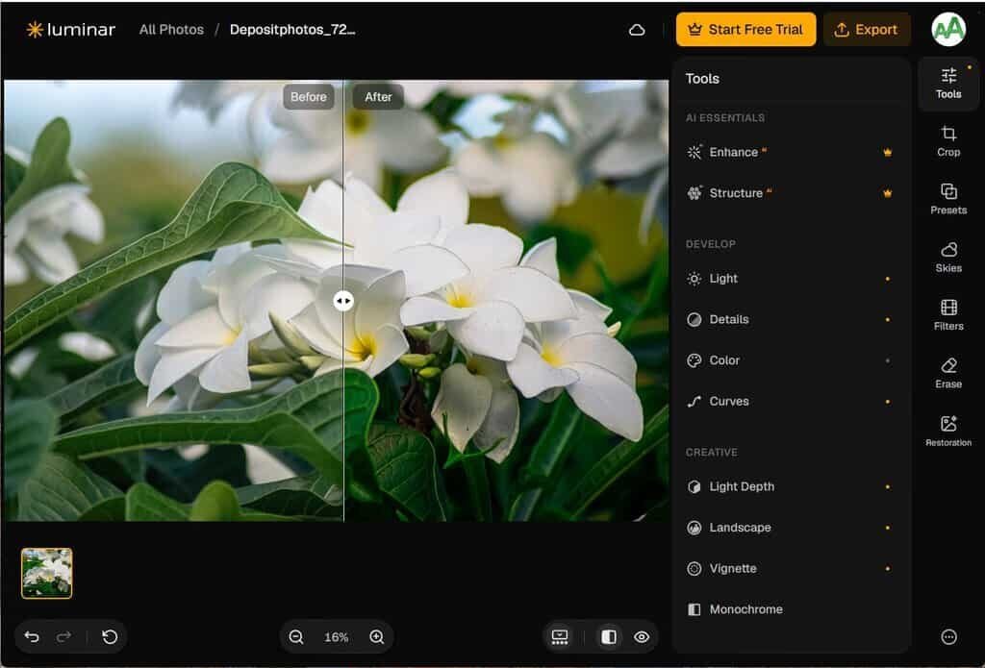Click the Enhance premium crown icon
This screenshot has height=668, width=985.
coord(887,152)
